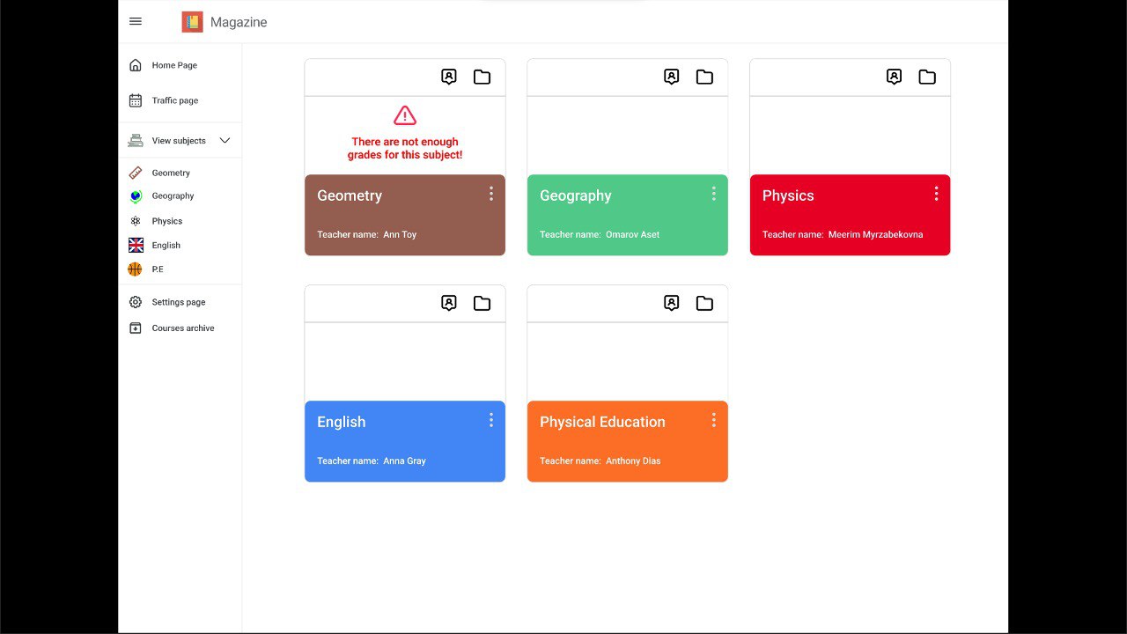1127x634 pixels.
Task: Select the Geometry ruler icon in the sidebar
Action: (135, 173)
